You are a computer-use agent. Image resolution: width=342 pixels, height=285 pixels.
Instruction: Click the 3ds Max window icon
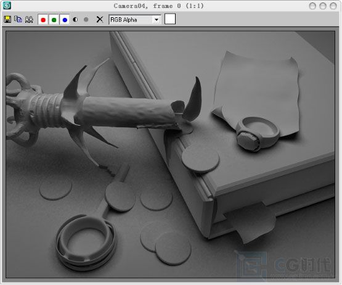[x=7, y=6]
